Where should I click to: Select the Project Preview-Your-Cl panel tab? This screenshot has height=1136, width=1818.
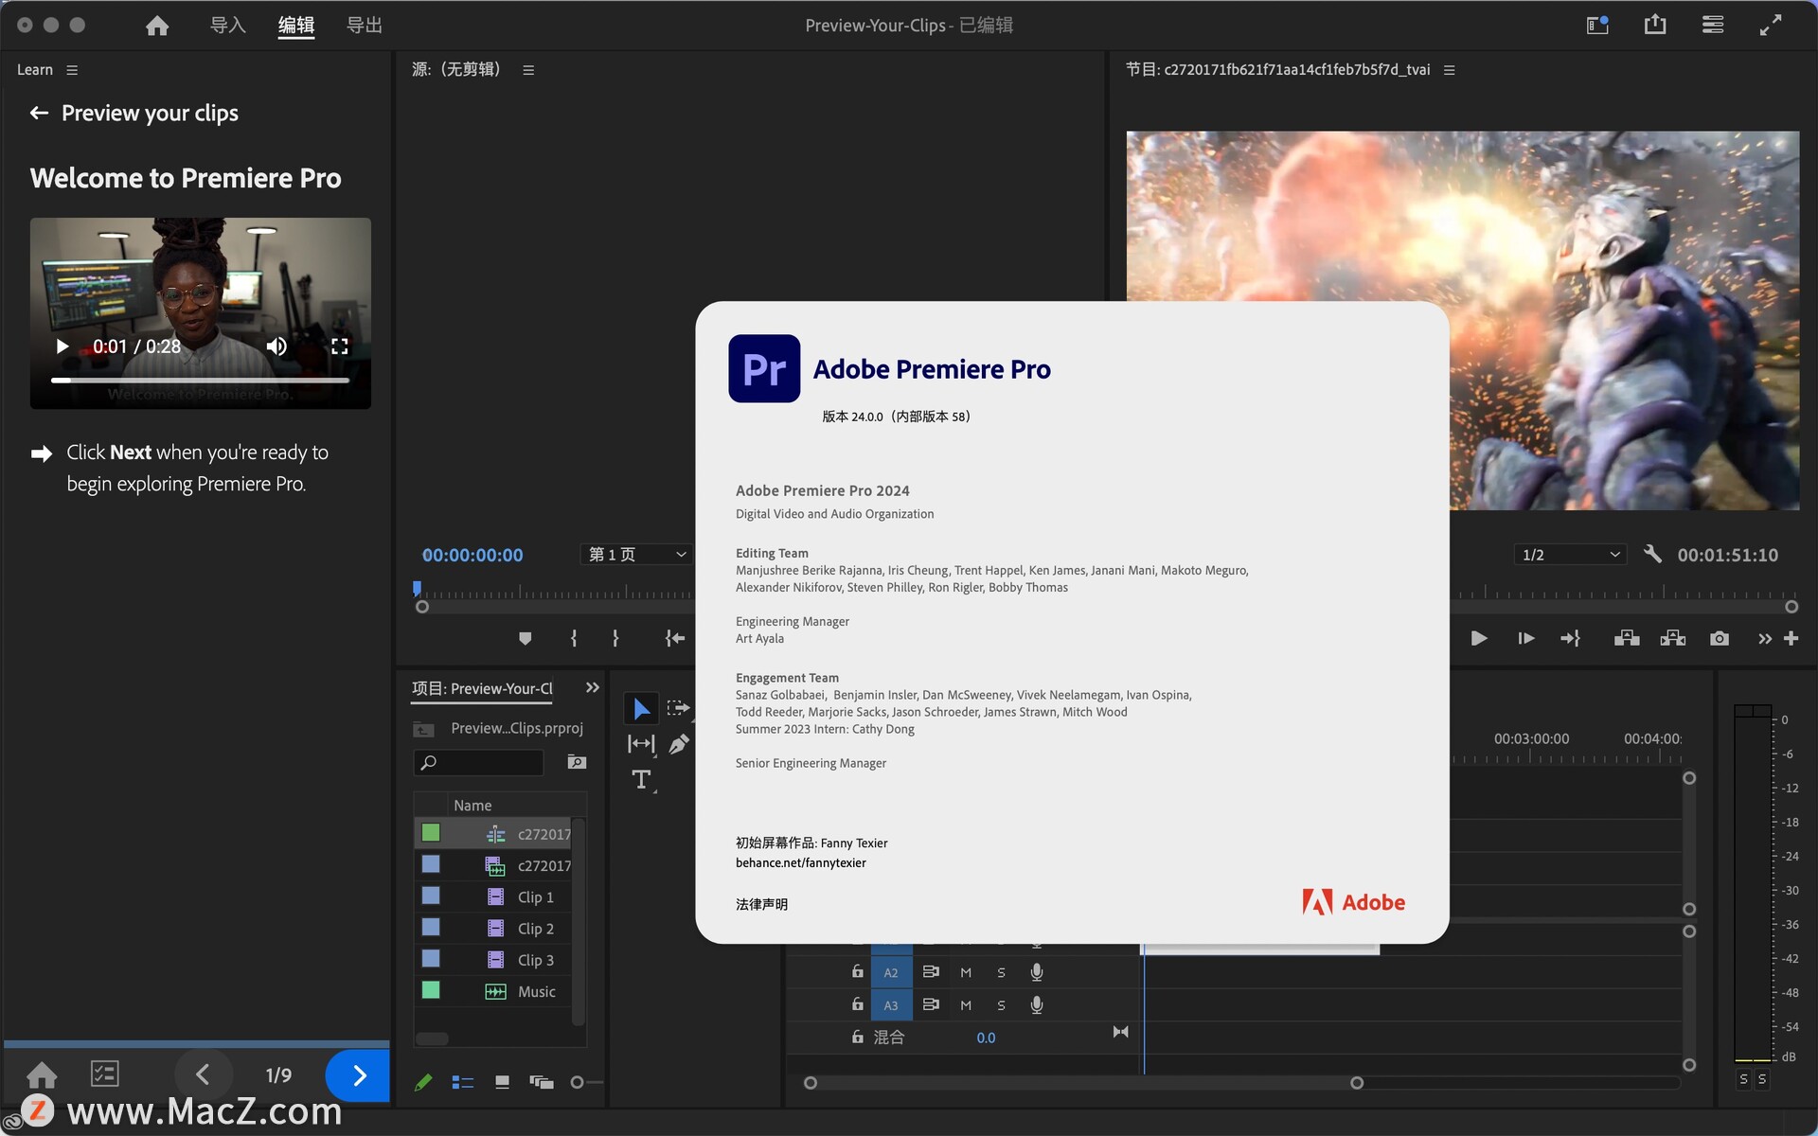[x=483, y=688]
